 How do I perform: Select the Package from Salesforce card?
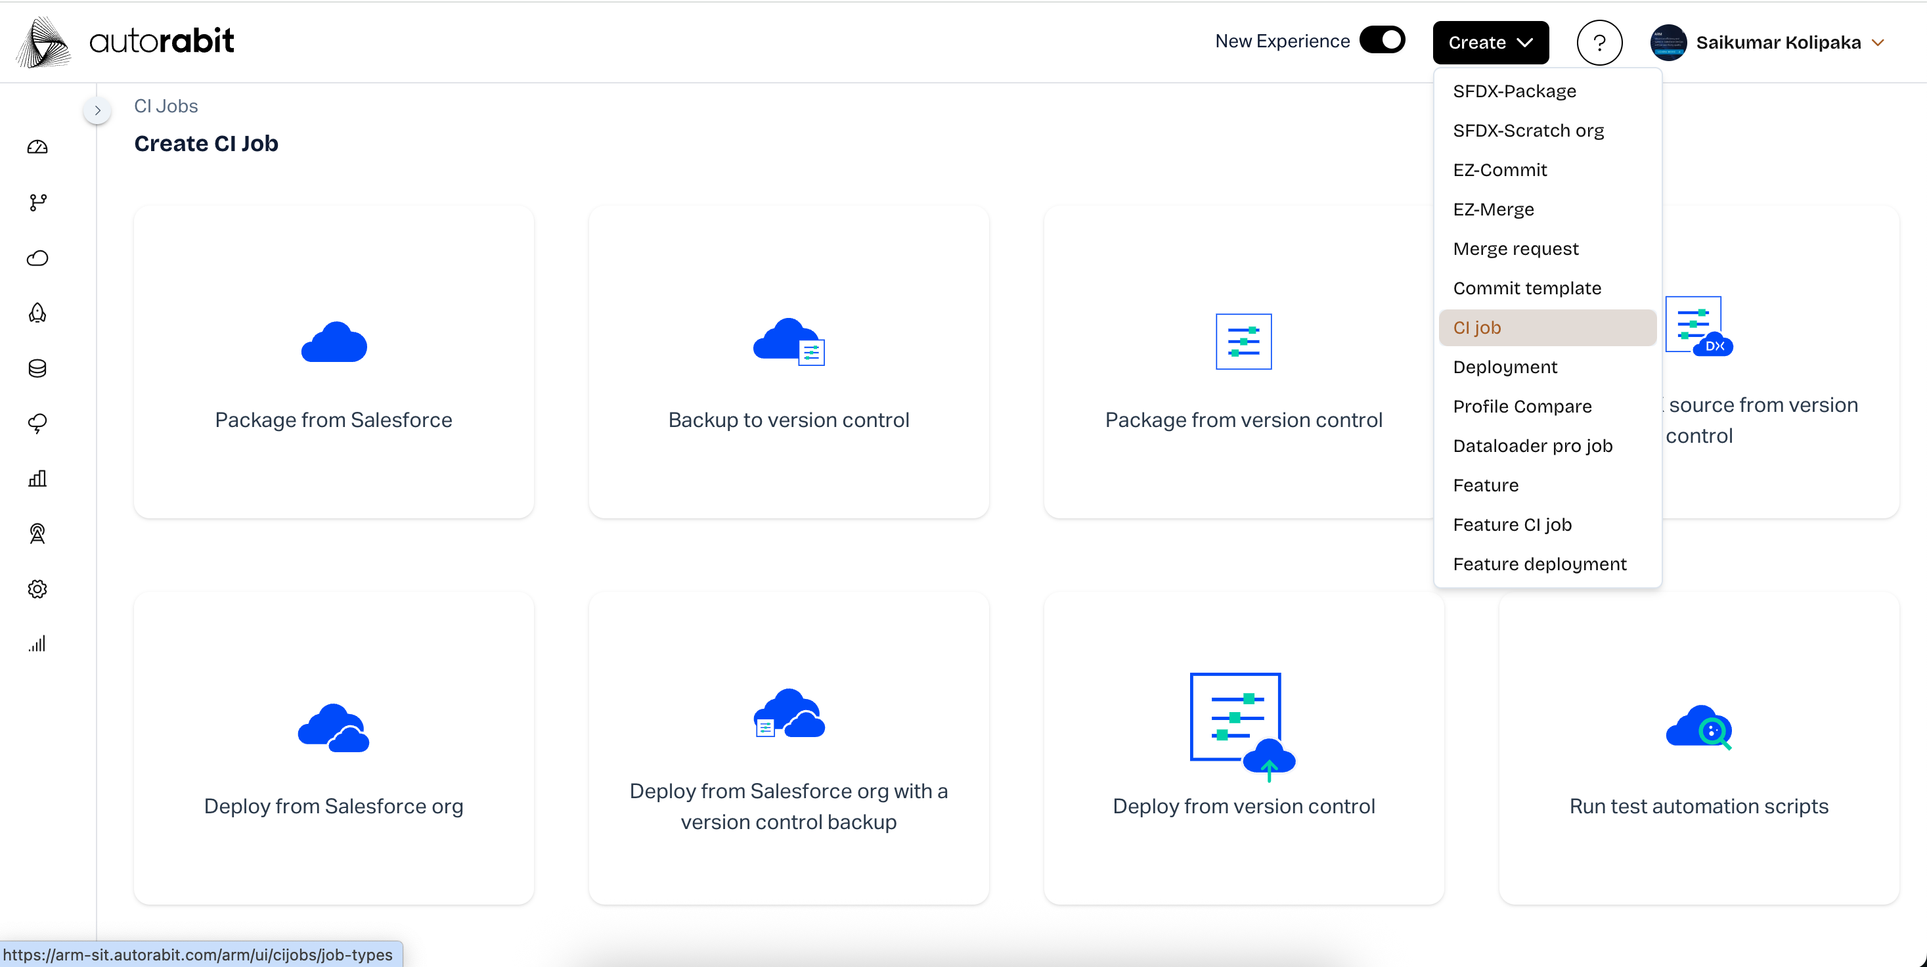pyautogui.click(x=334, y=362)
